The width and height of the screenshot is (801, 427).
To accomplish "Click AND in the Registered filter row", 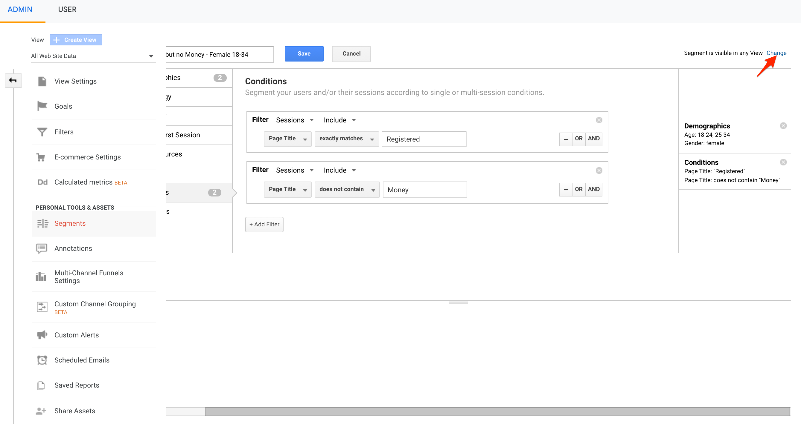I will [x=593, y=139].
